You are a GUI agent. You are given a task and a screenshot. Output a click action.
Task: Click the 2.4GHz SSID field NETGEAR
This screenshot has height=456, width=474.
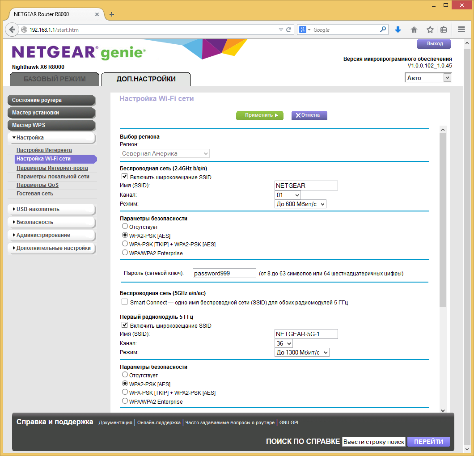[x=306, y=186]
